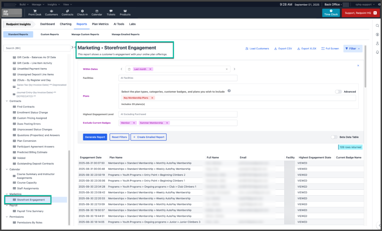Click the Generate Report button

95,137
